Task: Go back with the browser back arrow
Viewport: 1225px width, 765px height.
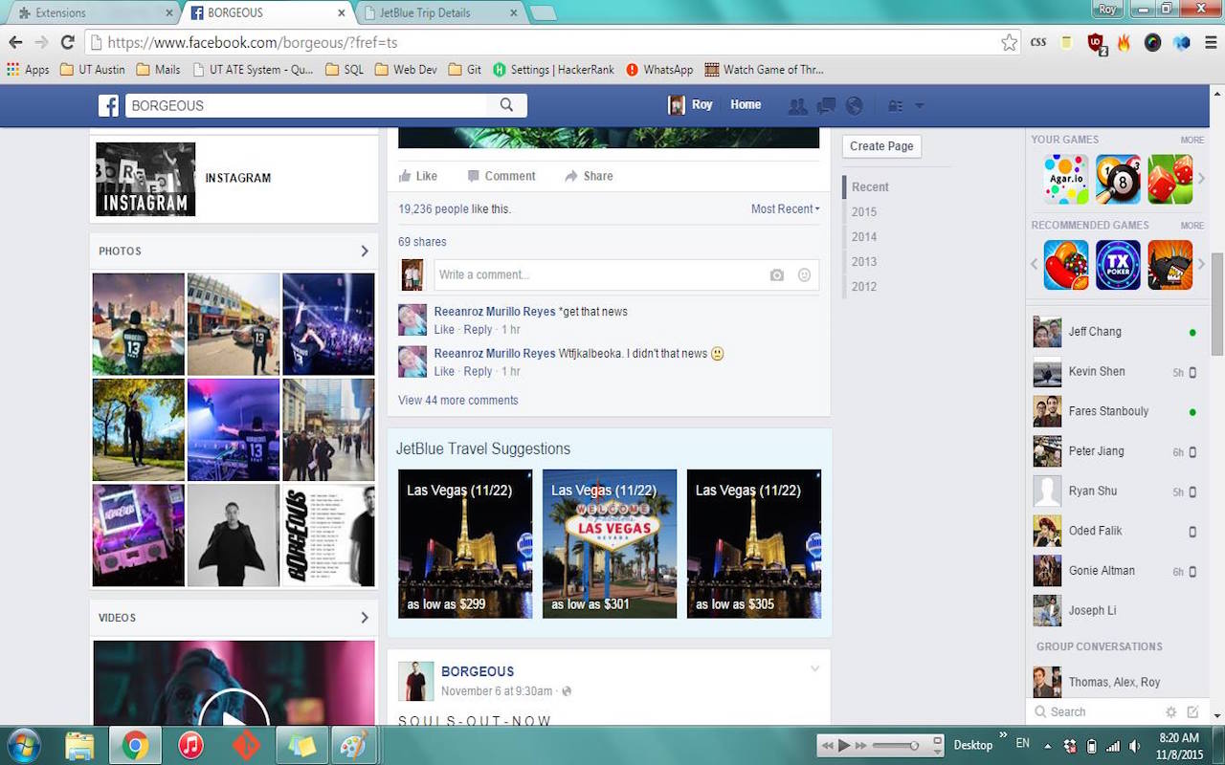Action: pos(15,42)
